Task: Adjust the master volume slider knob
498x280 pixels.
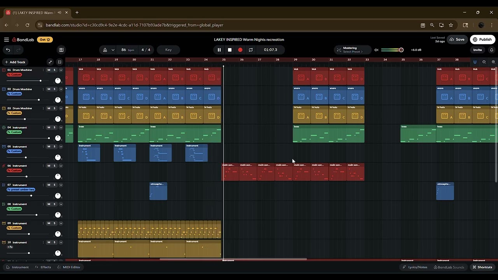Action: click(x=401, y=50)
